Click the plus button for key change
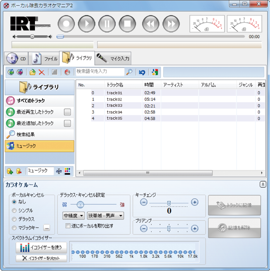The height and width of the screenshot is (271, 270). [x=195, y=202]
